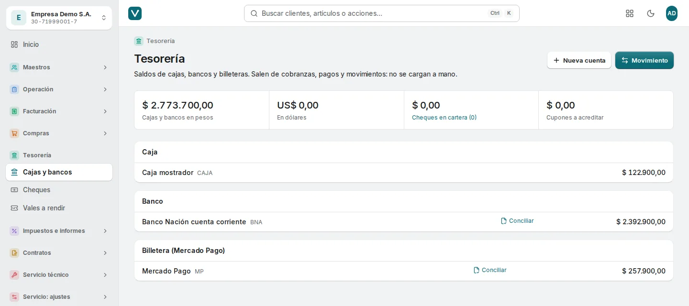The width and height of the screenshot is (689, 306).
Task: Open the Empresa Demo S.A. company switcher
Action: 59,18
